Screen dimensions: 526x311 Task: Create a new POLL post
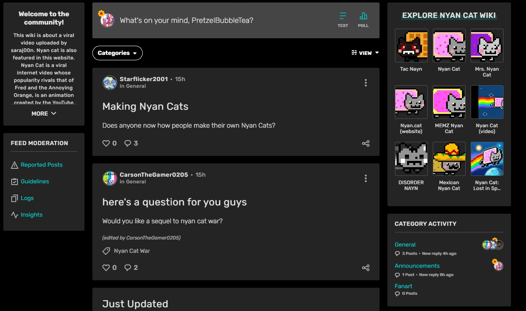[x=363, y=20]
